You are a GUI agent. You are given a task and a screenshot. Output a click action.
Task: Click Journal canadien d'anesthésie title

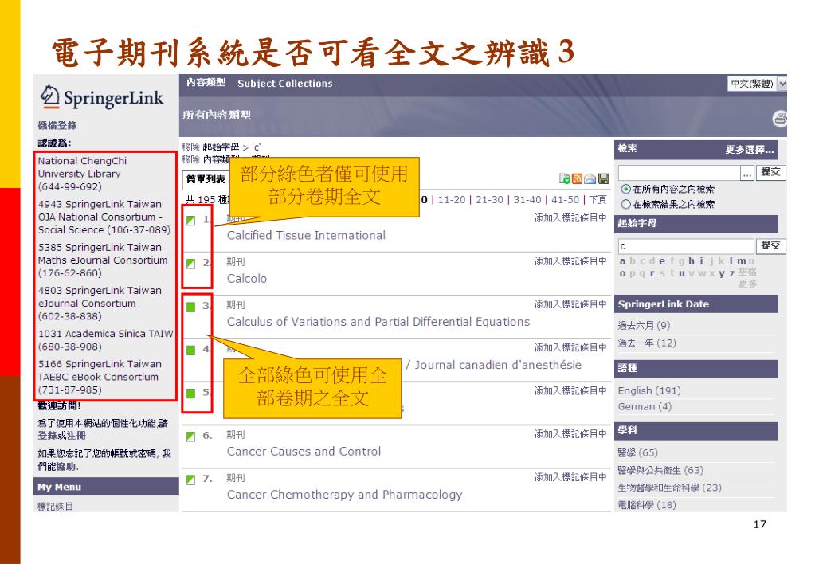(x=497, y=365)
